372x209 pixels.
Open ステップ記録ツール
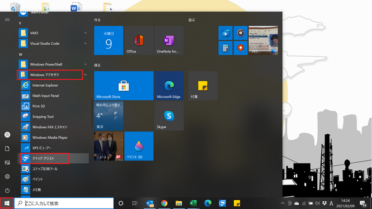tap(54, 169)
